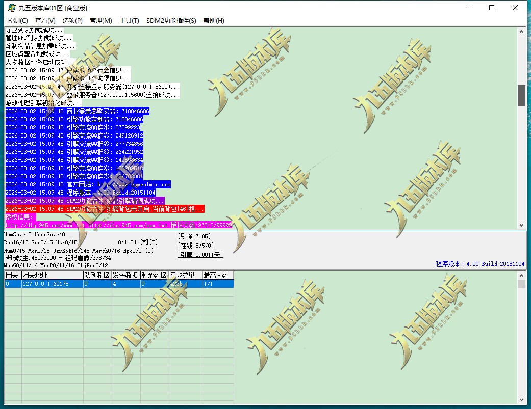The image size is (531, 409).
Task: Click the application icon in title bar
Action: [x=12, y=8]
